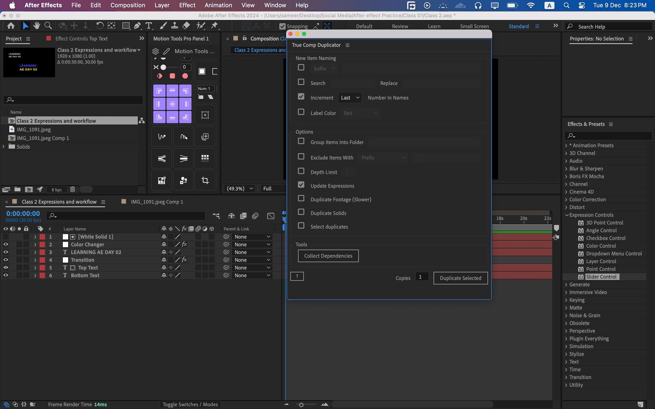Delete selected project item with trash icon
This screenshot has width=655, height=409.
pos(73,189)
